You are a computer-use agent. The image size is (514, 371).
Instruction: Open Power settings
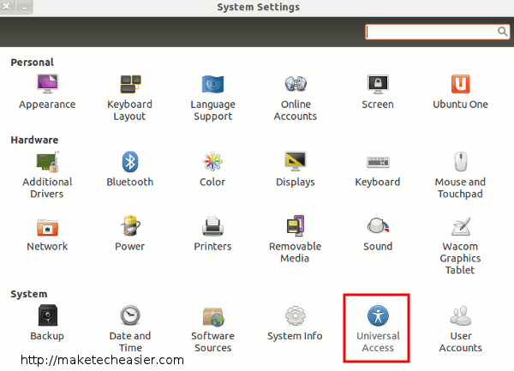click(x=130, y=234)
